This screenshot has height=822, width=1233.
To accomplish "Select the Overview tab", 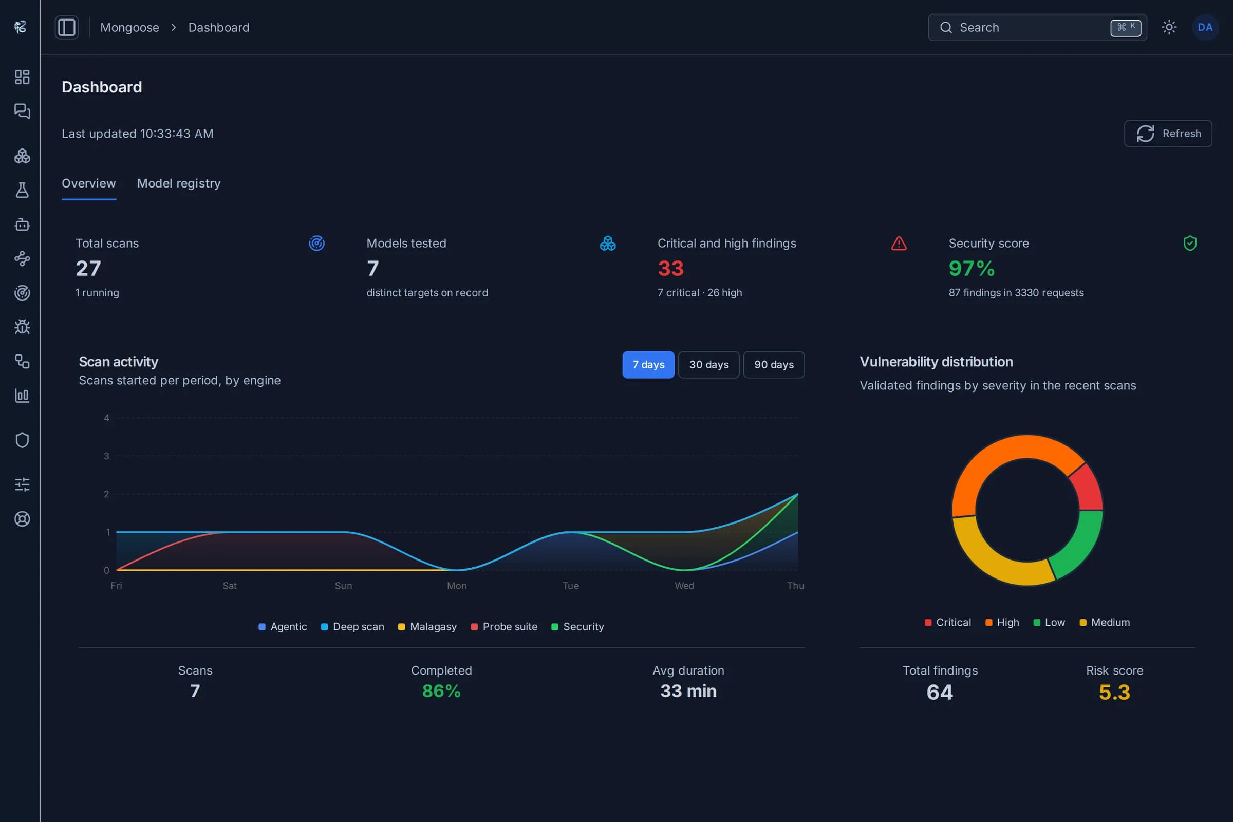I will click(x=88, y=183).
